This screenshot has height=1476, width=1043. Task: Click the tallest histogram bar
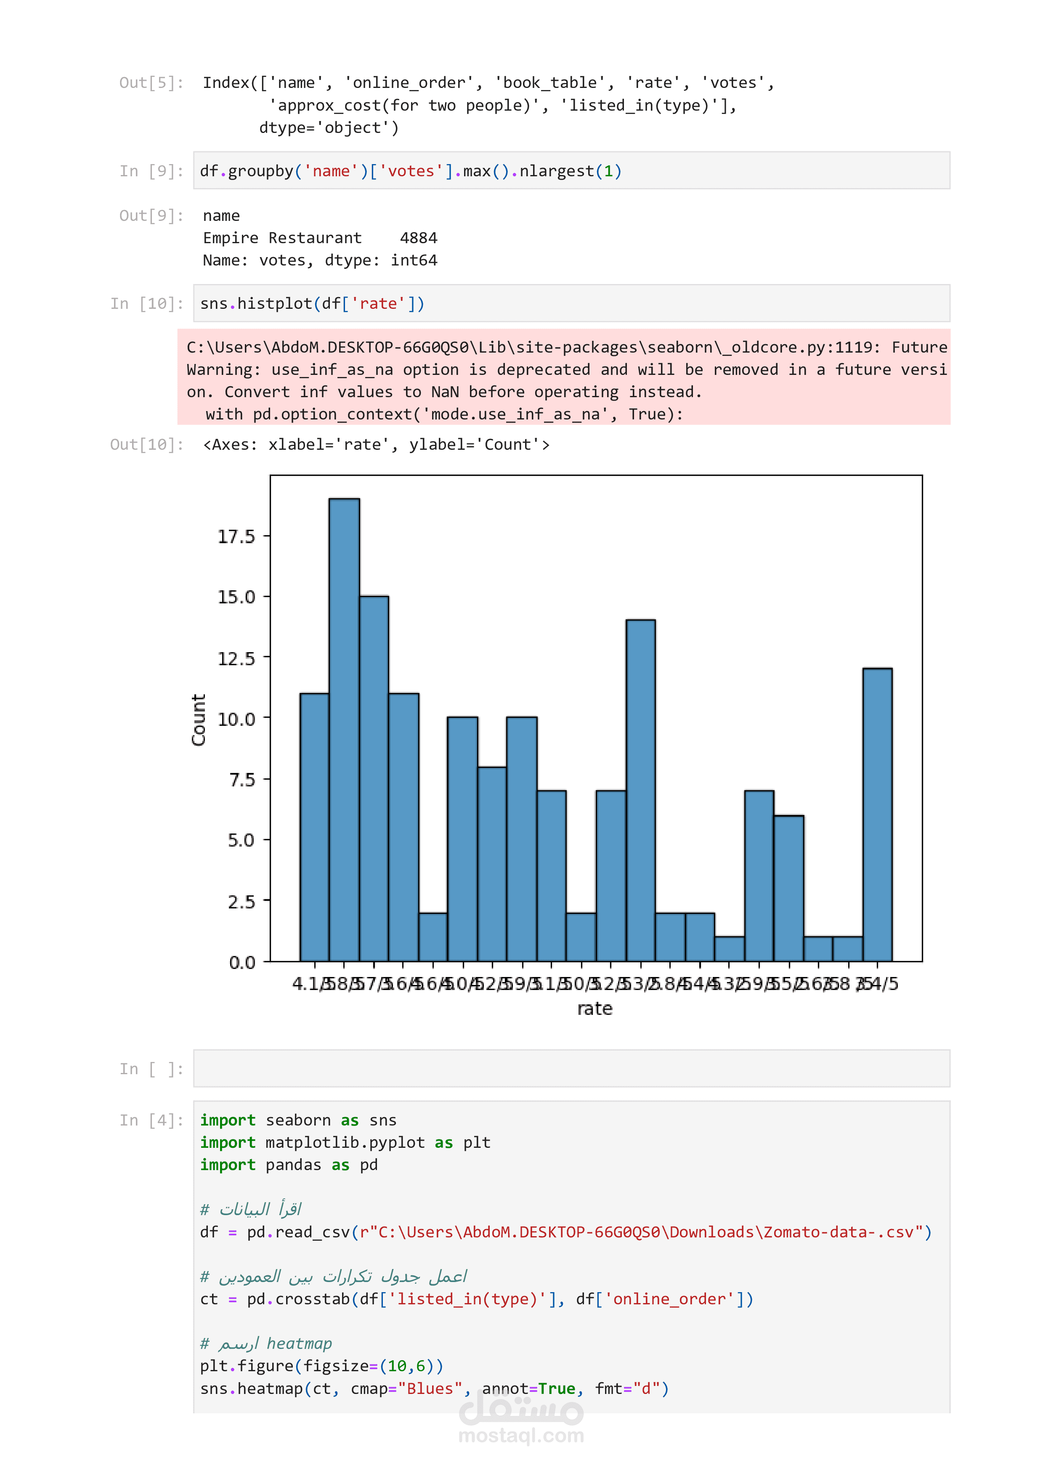point(344,729)
